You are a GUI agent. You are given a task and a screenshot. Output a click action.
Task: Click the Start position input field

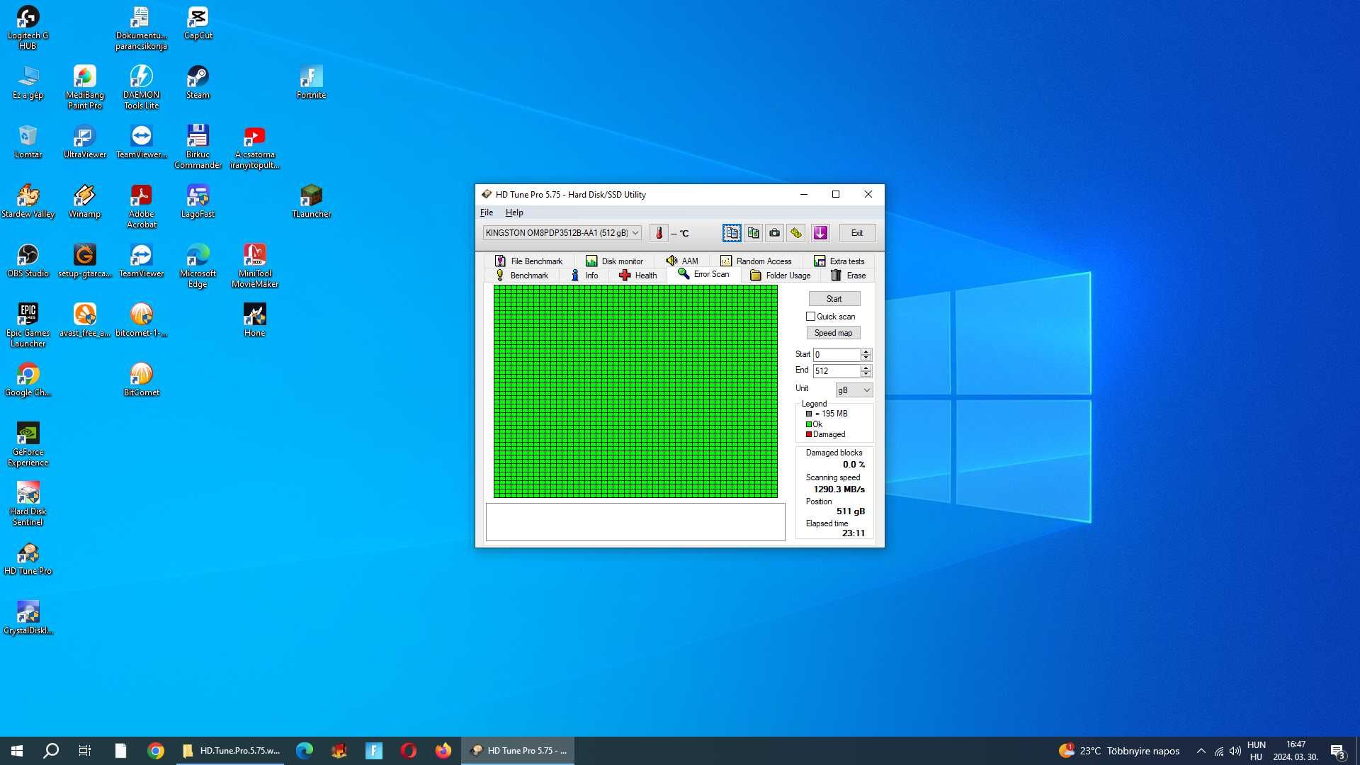(x=837, y=355)
